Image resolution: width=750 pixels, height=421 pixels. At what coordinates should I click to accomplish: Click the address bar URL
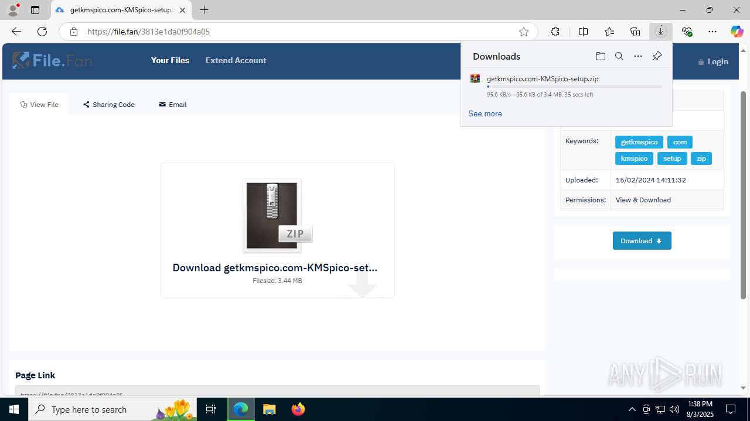pyautogui.click(x=148, y=32)
